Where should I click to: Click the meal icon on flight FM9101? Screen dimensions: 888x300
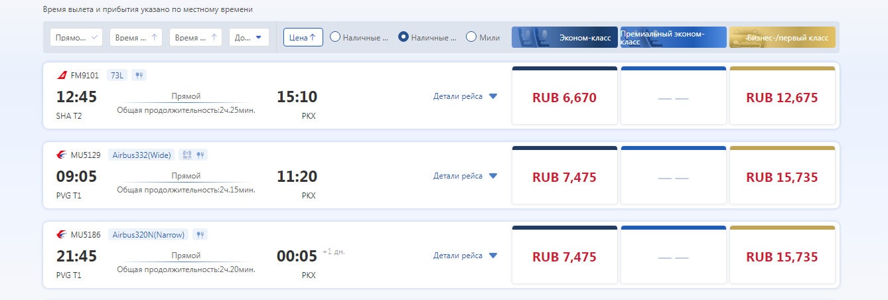click(139, 76)
